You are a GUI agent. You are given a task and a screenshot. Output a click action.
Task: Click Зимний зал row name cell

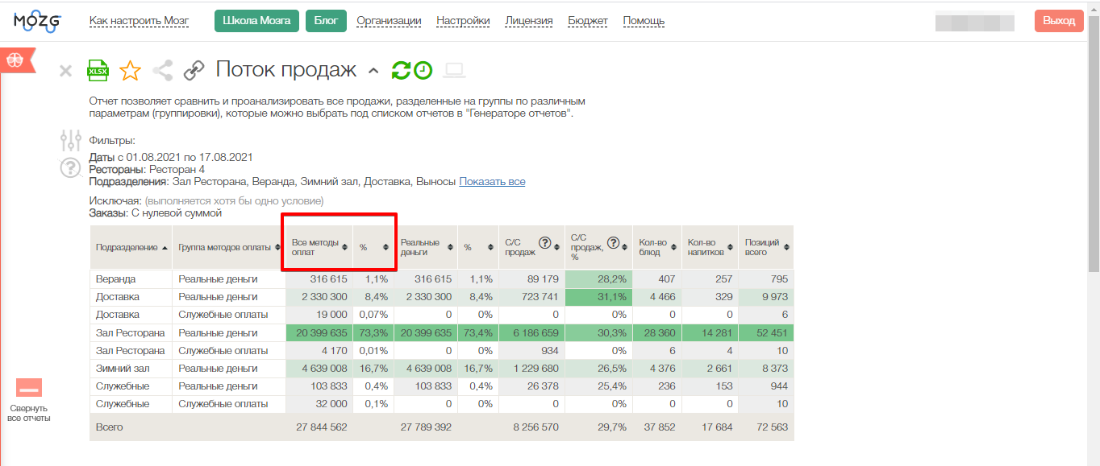click(x=131, y=368)
